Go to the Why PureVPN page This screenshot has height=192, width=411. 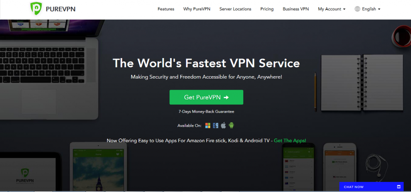(197, 9)
